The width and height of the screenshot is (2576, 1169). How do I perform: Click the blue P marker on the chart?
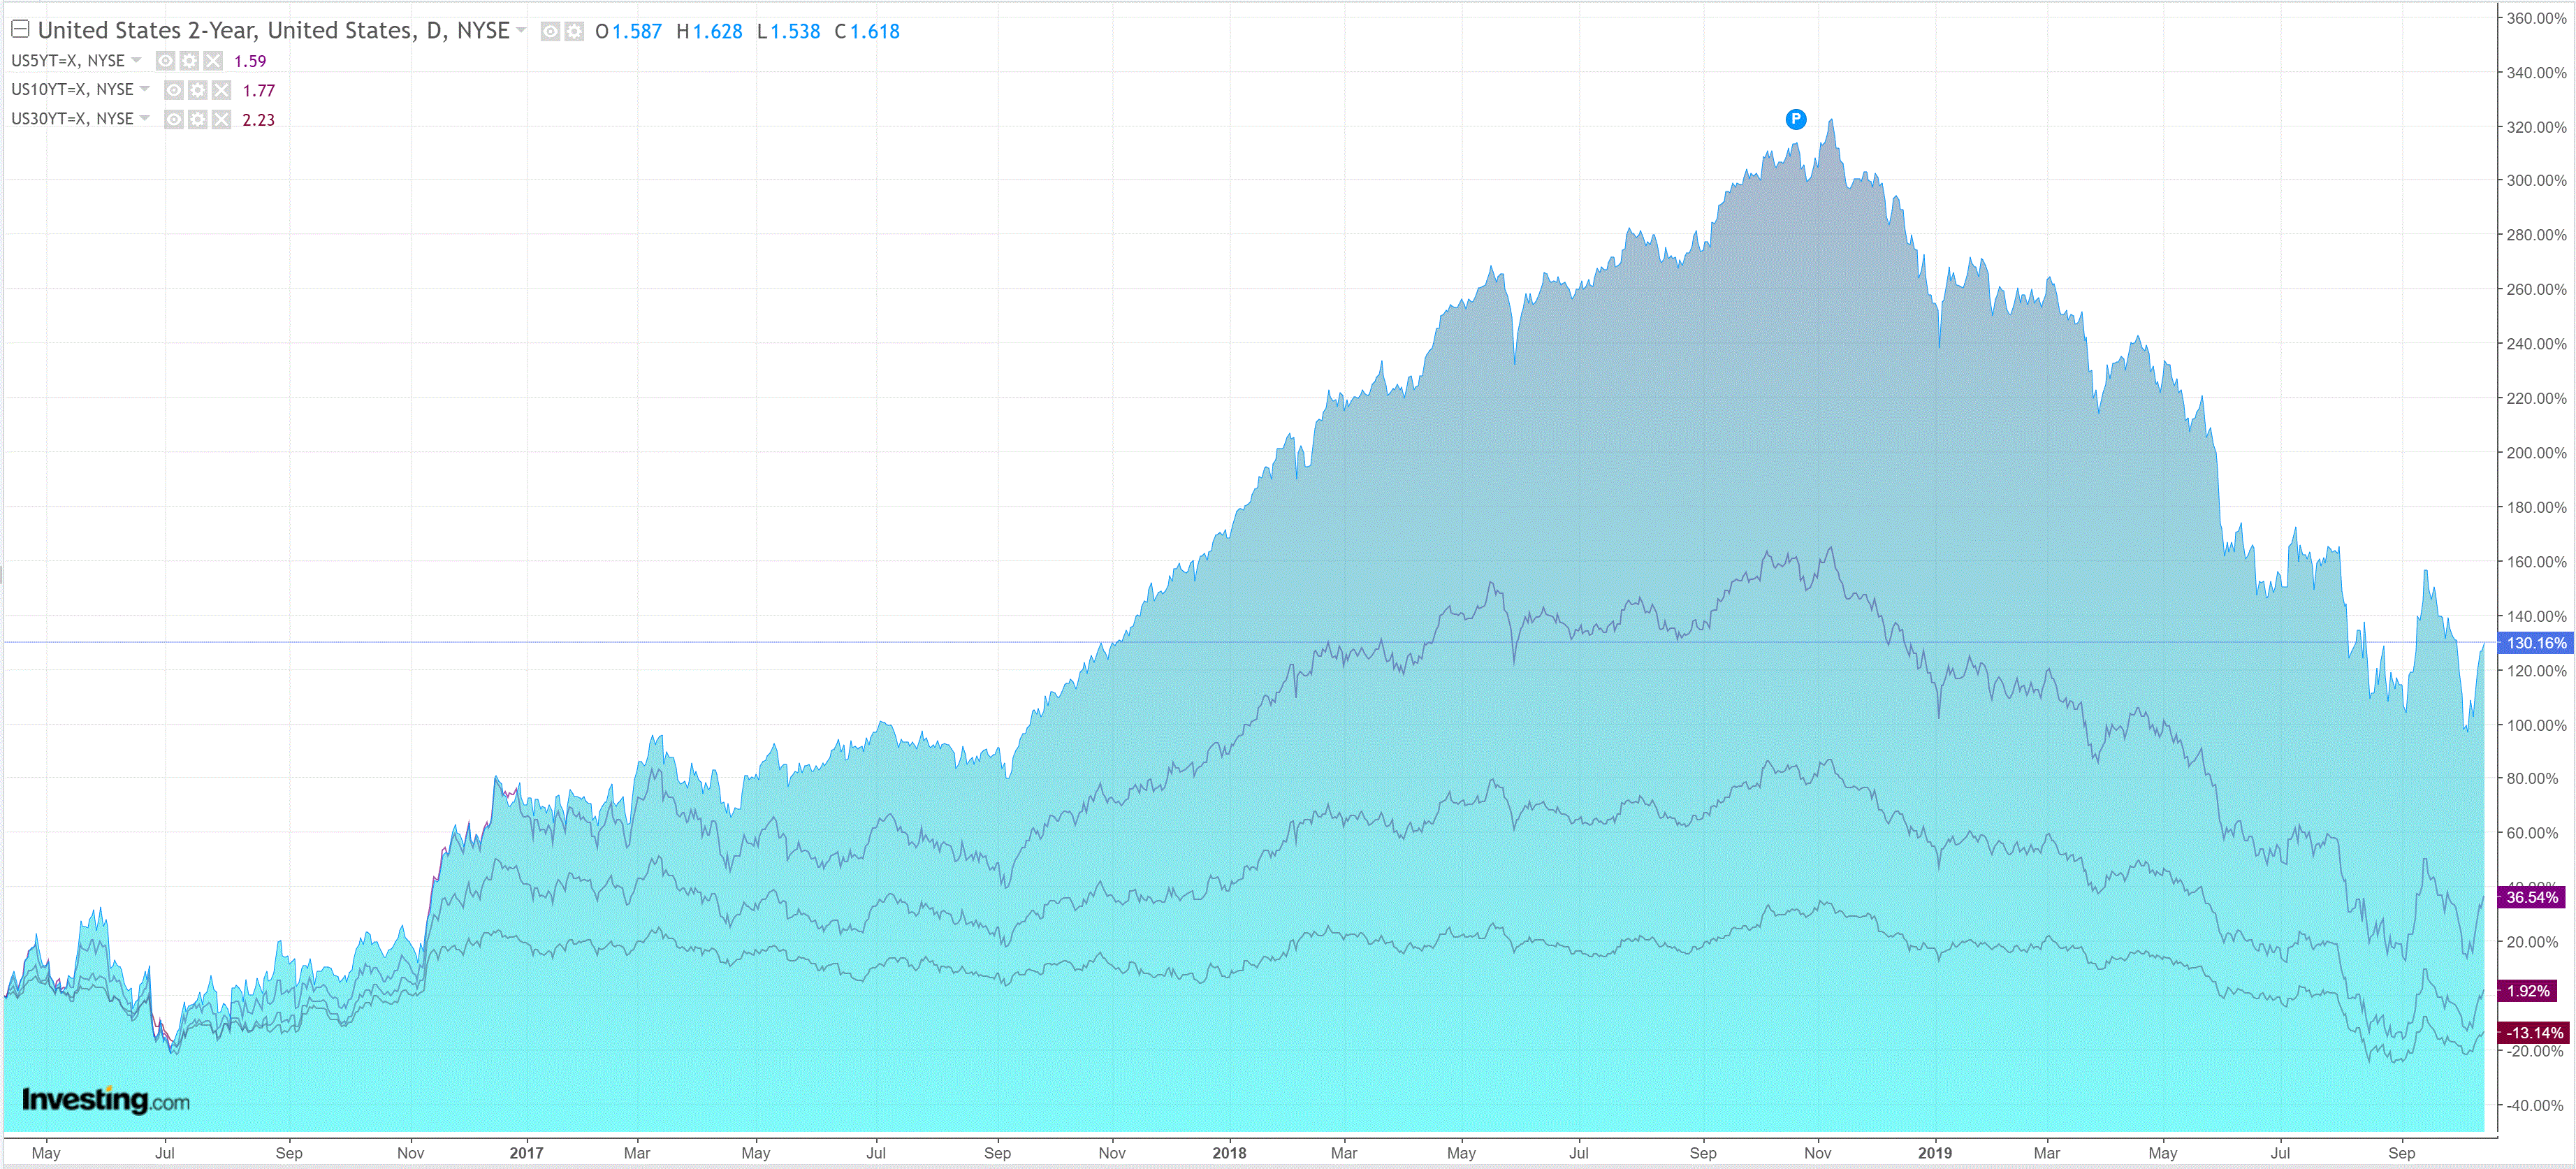pyautogui.click(x=1796, y=120)
